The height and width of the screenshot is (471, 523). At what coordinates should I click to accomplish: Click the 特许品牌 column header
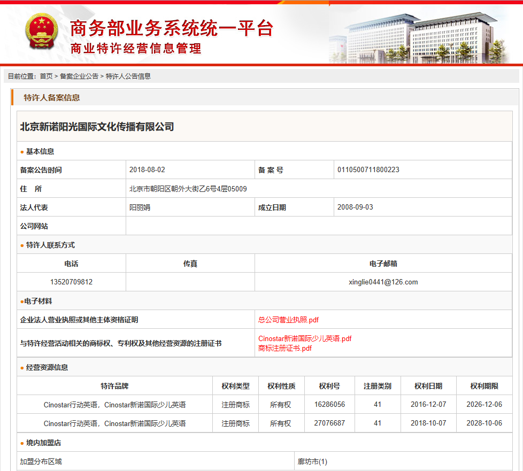tap(115, 386)
